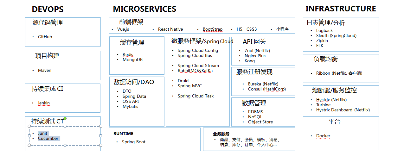Click the 前端框架 title
This screenshot has width=404, height=162.
pos(131,22)
